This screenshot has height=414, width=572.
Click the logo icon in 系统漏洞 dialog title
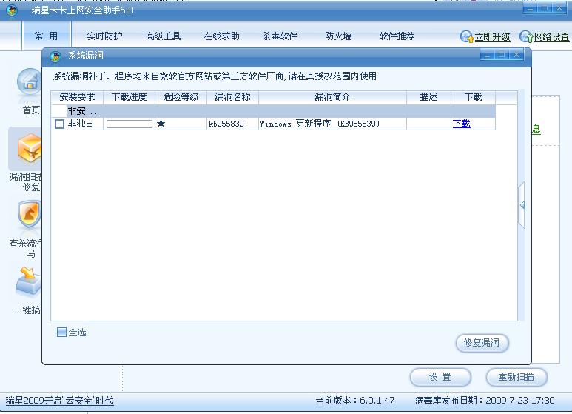55,56
